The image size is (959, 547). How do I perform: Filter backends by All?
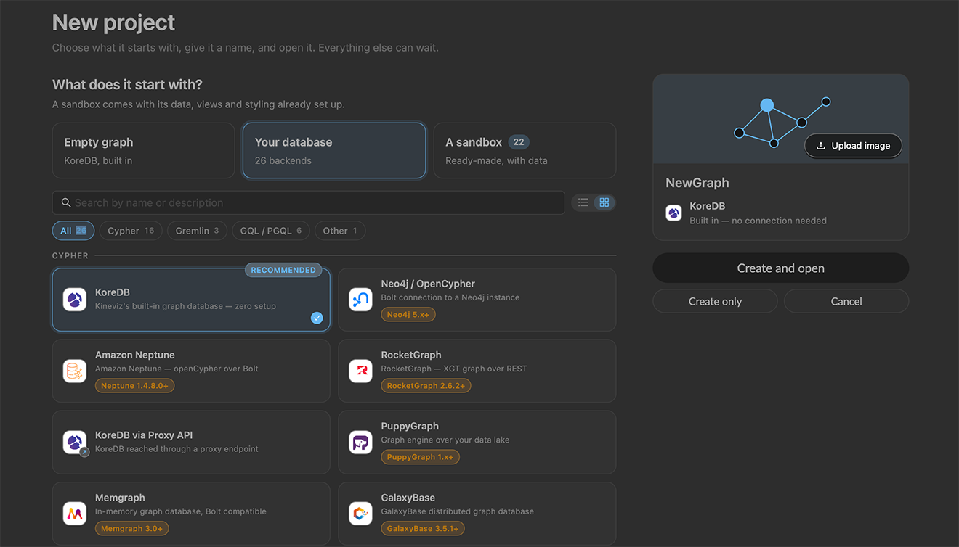pos(73,231)
